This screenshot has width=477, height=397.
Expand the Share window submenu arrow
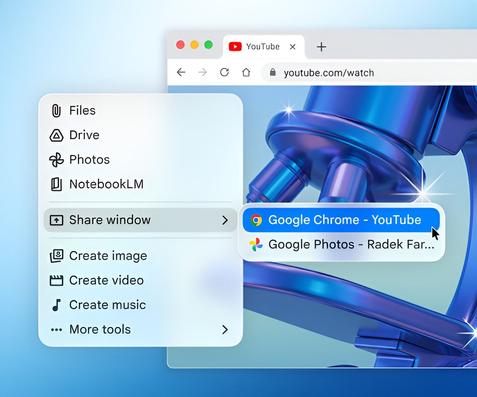click(225, 220)
